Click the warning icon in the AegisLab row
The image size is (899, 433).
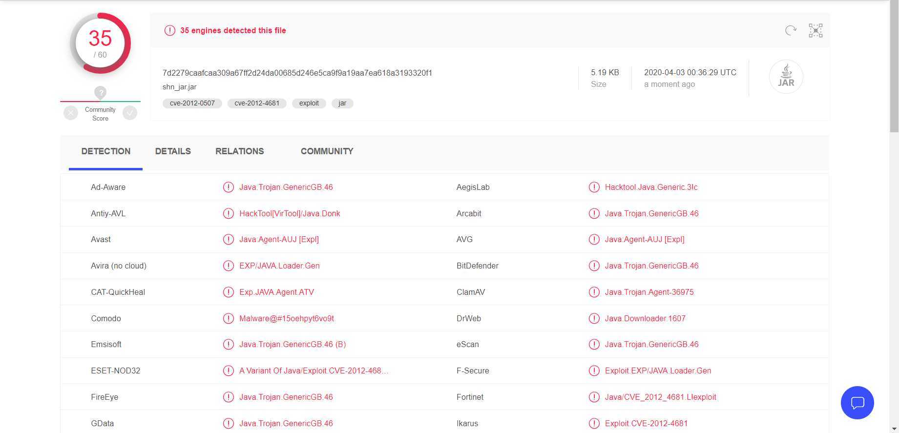(x=594, y=187)
